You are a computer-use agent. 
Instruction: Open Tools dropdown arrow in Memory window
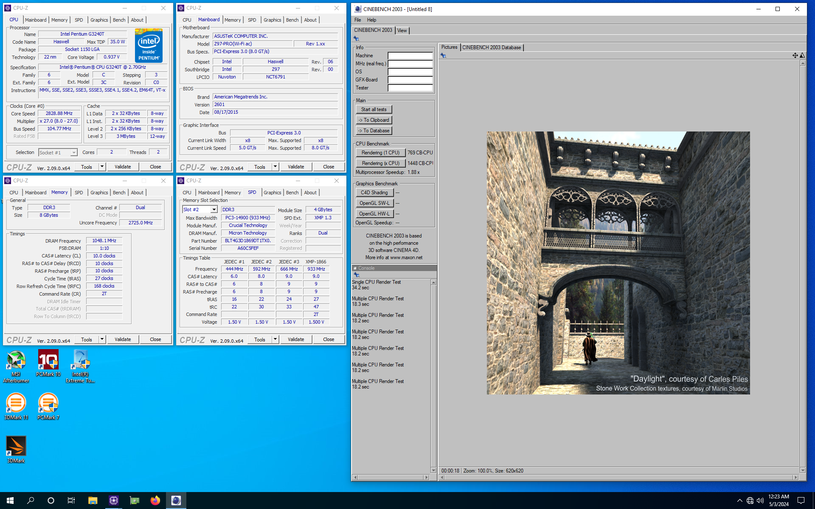(102, 339)
